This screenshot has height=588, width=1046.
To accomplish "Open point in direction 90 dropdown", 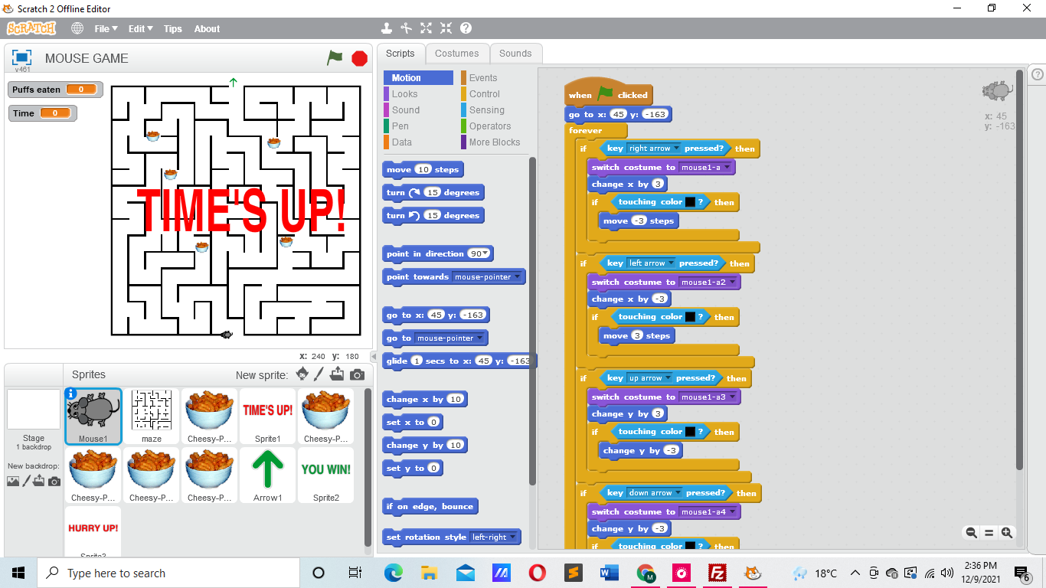I will [479, 253].
